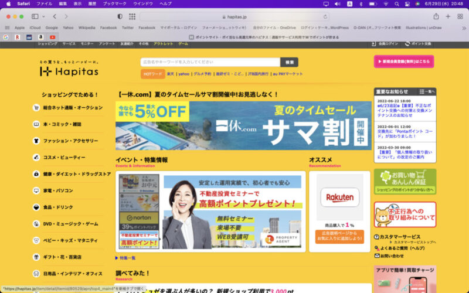Open the volume icon in the menu bar
Screen dimensions: 469x293
point(338,4)
